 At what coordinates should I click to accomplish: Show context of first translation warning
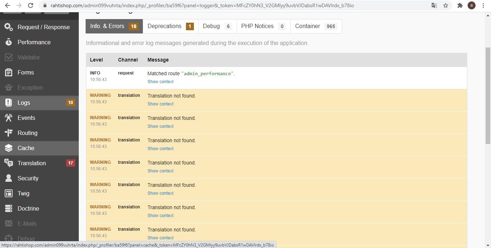(x=160, y=104)
